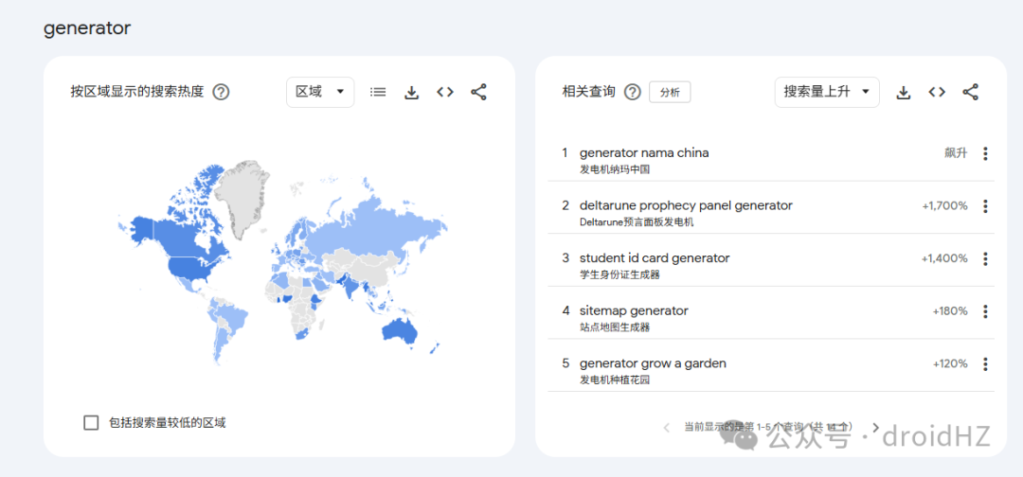Open help for search interest by region

tap(221, 93)
